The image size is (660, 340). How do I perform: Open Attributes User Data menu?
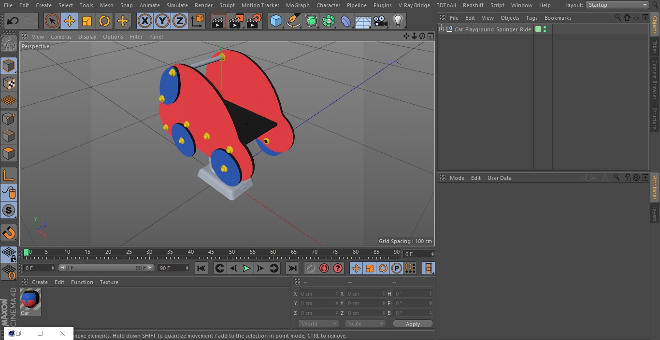click(499, 178)
